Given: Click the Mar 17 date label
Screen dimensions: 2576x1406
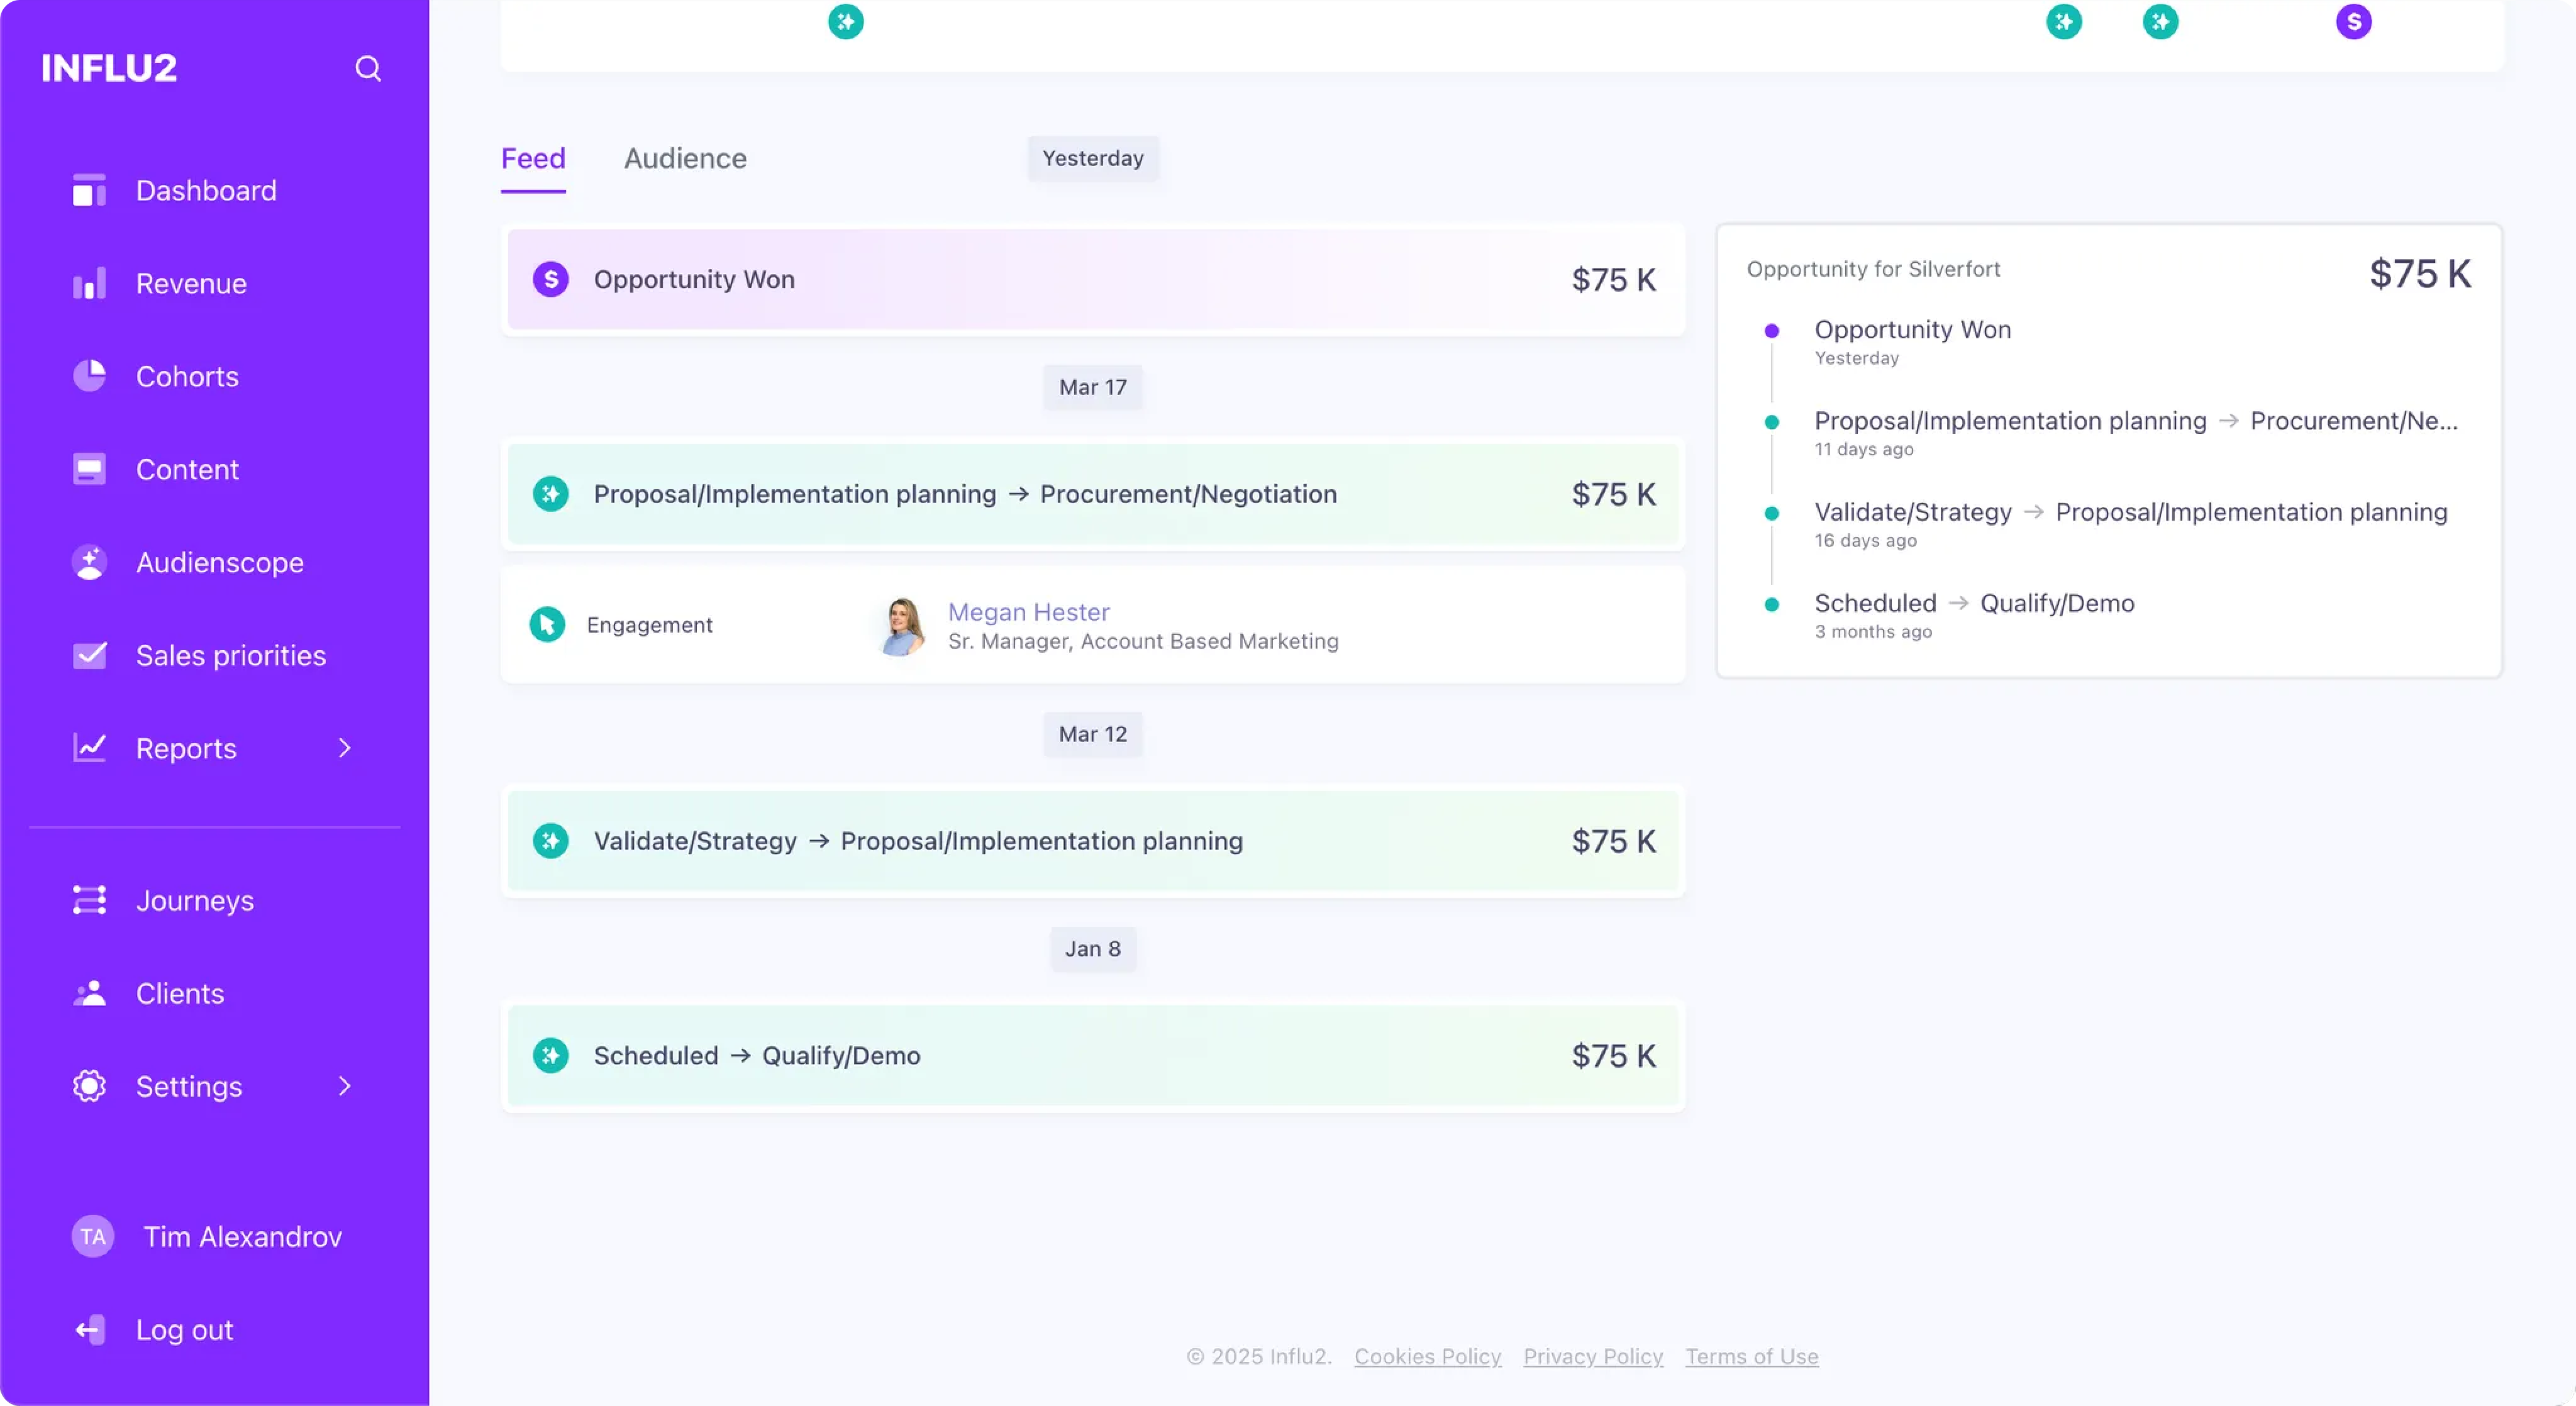Looking at the screenshot, I should [1093, 387].
